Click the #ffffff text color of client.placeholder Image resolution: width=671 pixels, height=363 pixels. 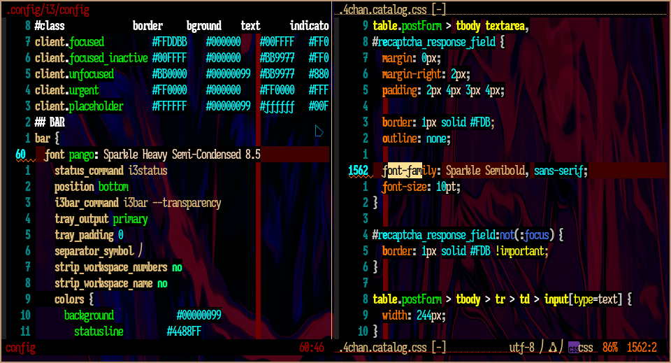click(277, 106)
